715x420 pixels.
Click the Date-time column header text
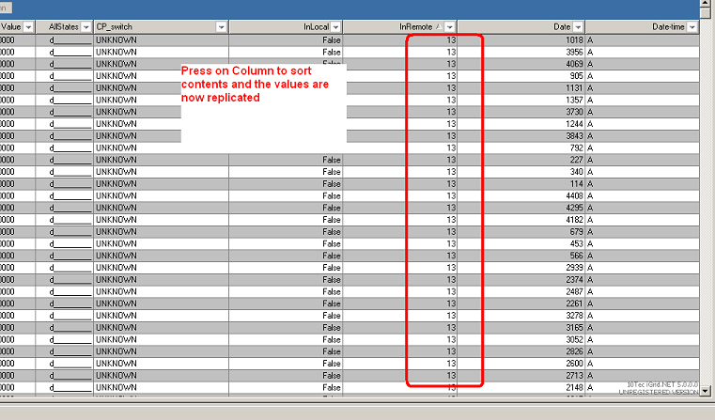[x=666, y=27]
